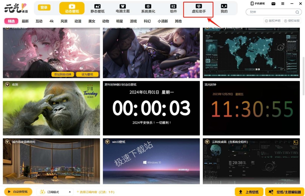Click the mail/message envelope icon
The width and height of the screenshot is (305, 196).
[x=273, y=4]
